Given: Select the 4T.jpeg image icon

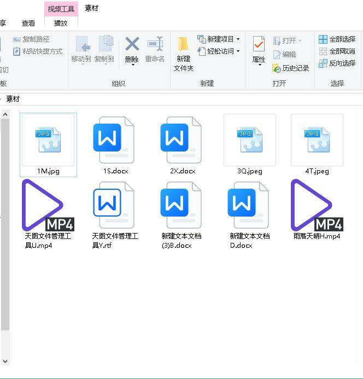Looking at the screenshot, I should point(317,140).
